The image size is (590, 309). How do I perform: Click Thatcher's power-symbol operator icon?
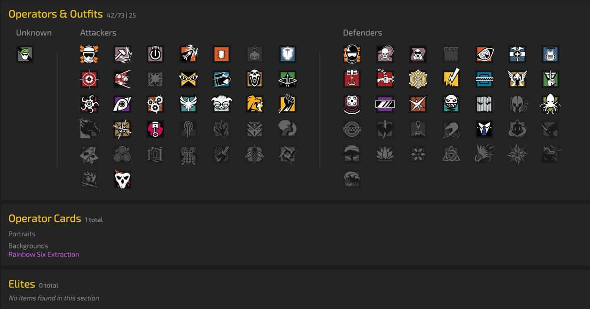click(155, 54)
